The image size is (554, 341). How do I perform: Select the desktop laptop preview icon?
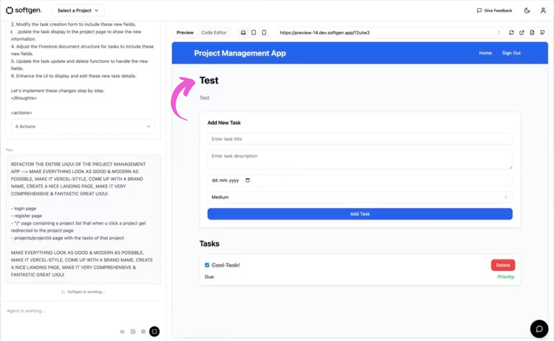[243, 33]
